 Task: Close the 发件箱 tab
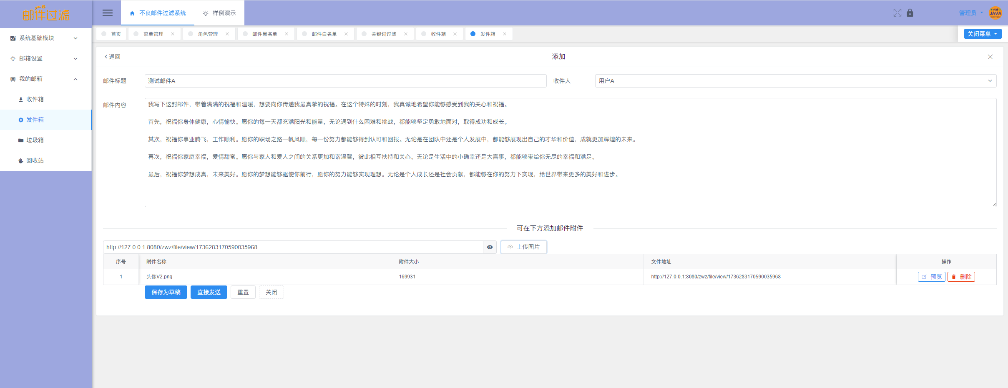(505, 34)
